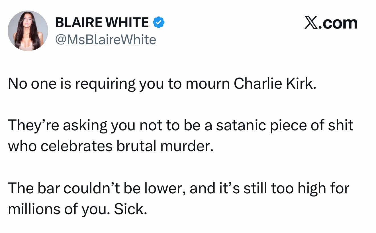Click the phrase "piece of shit"

[x=309, y=125]
